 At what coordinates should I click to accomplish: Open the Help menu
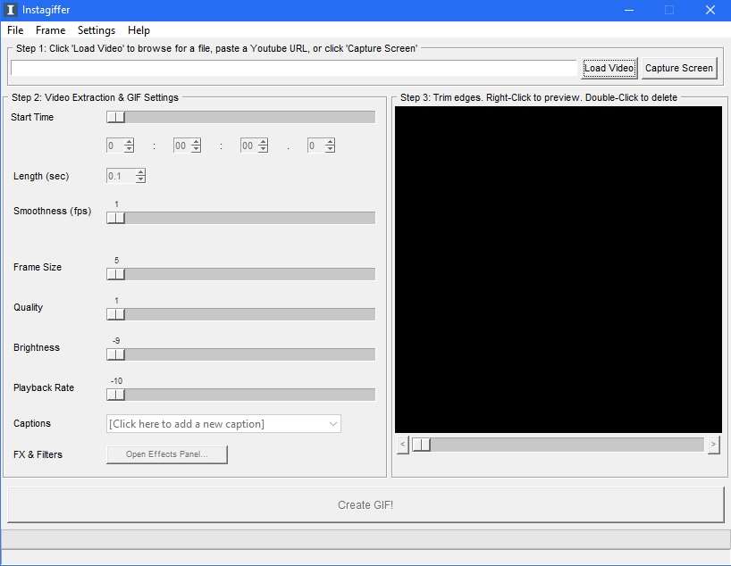(x=139, y=30)
